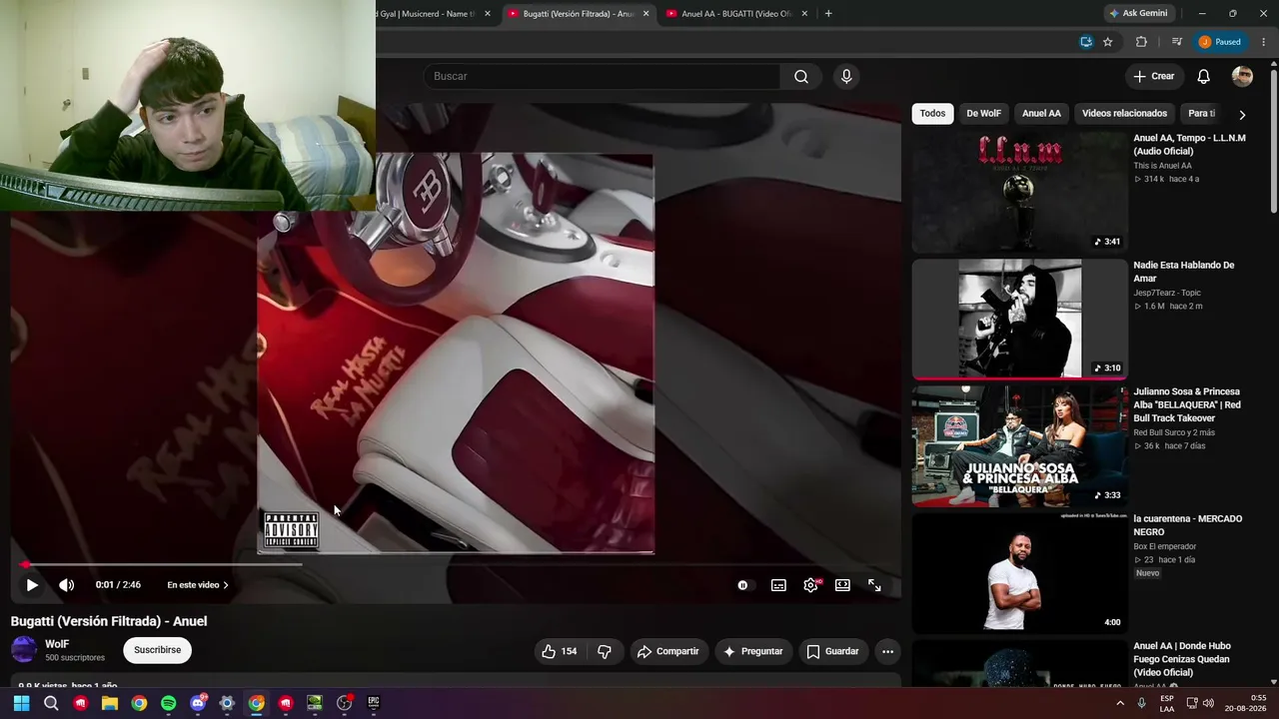1279x719 pixels.
Task: Open the Paused Chrome profile button
Action: click(1220, 42)
